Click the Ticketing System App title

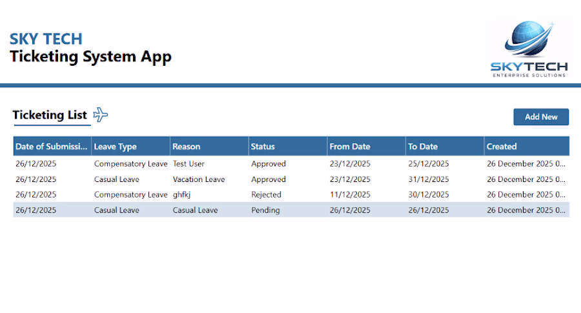coord(90,57)
